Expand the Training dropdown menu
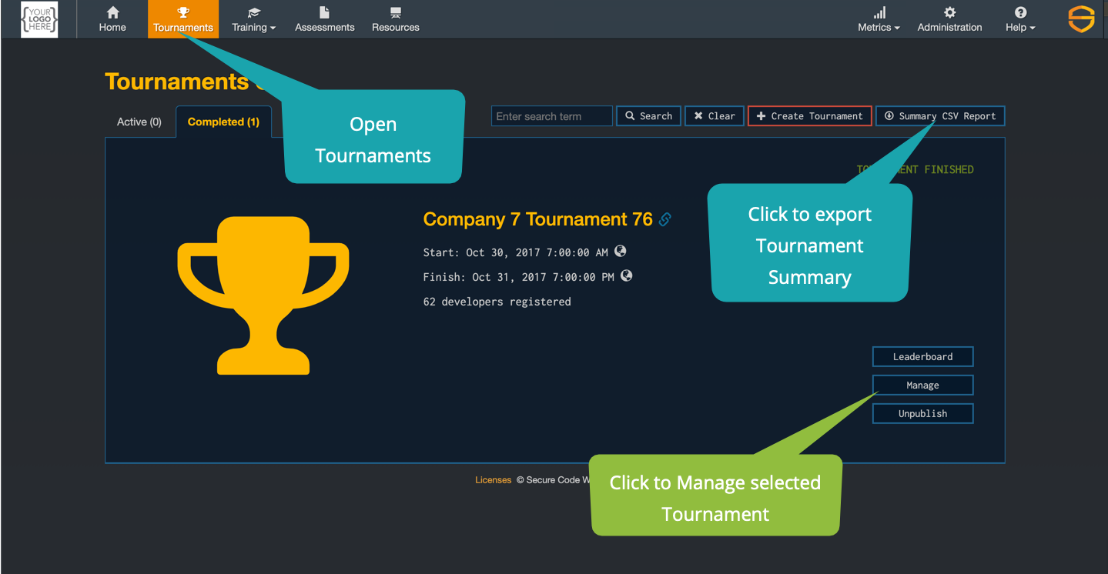 pos(253,19)
